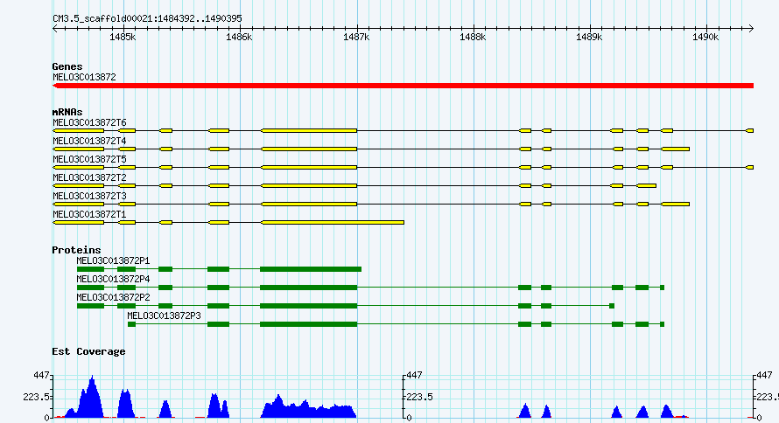This screenshot has height=423, width=779.
Task: Select protein label MELO3C013872P3
Action: point(164,316)
